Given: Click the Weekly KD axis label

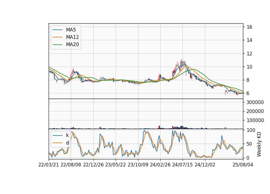Looking at the screenshot, I should [x=259, y=144].
